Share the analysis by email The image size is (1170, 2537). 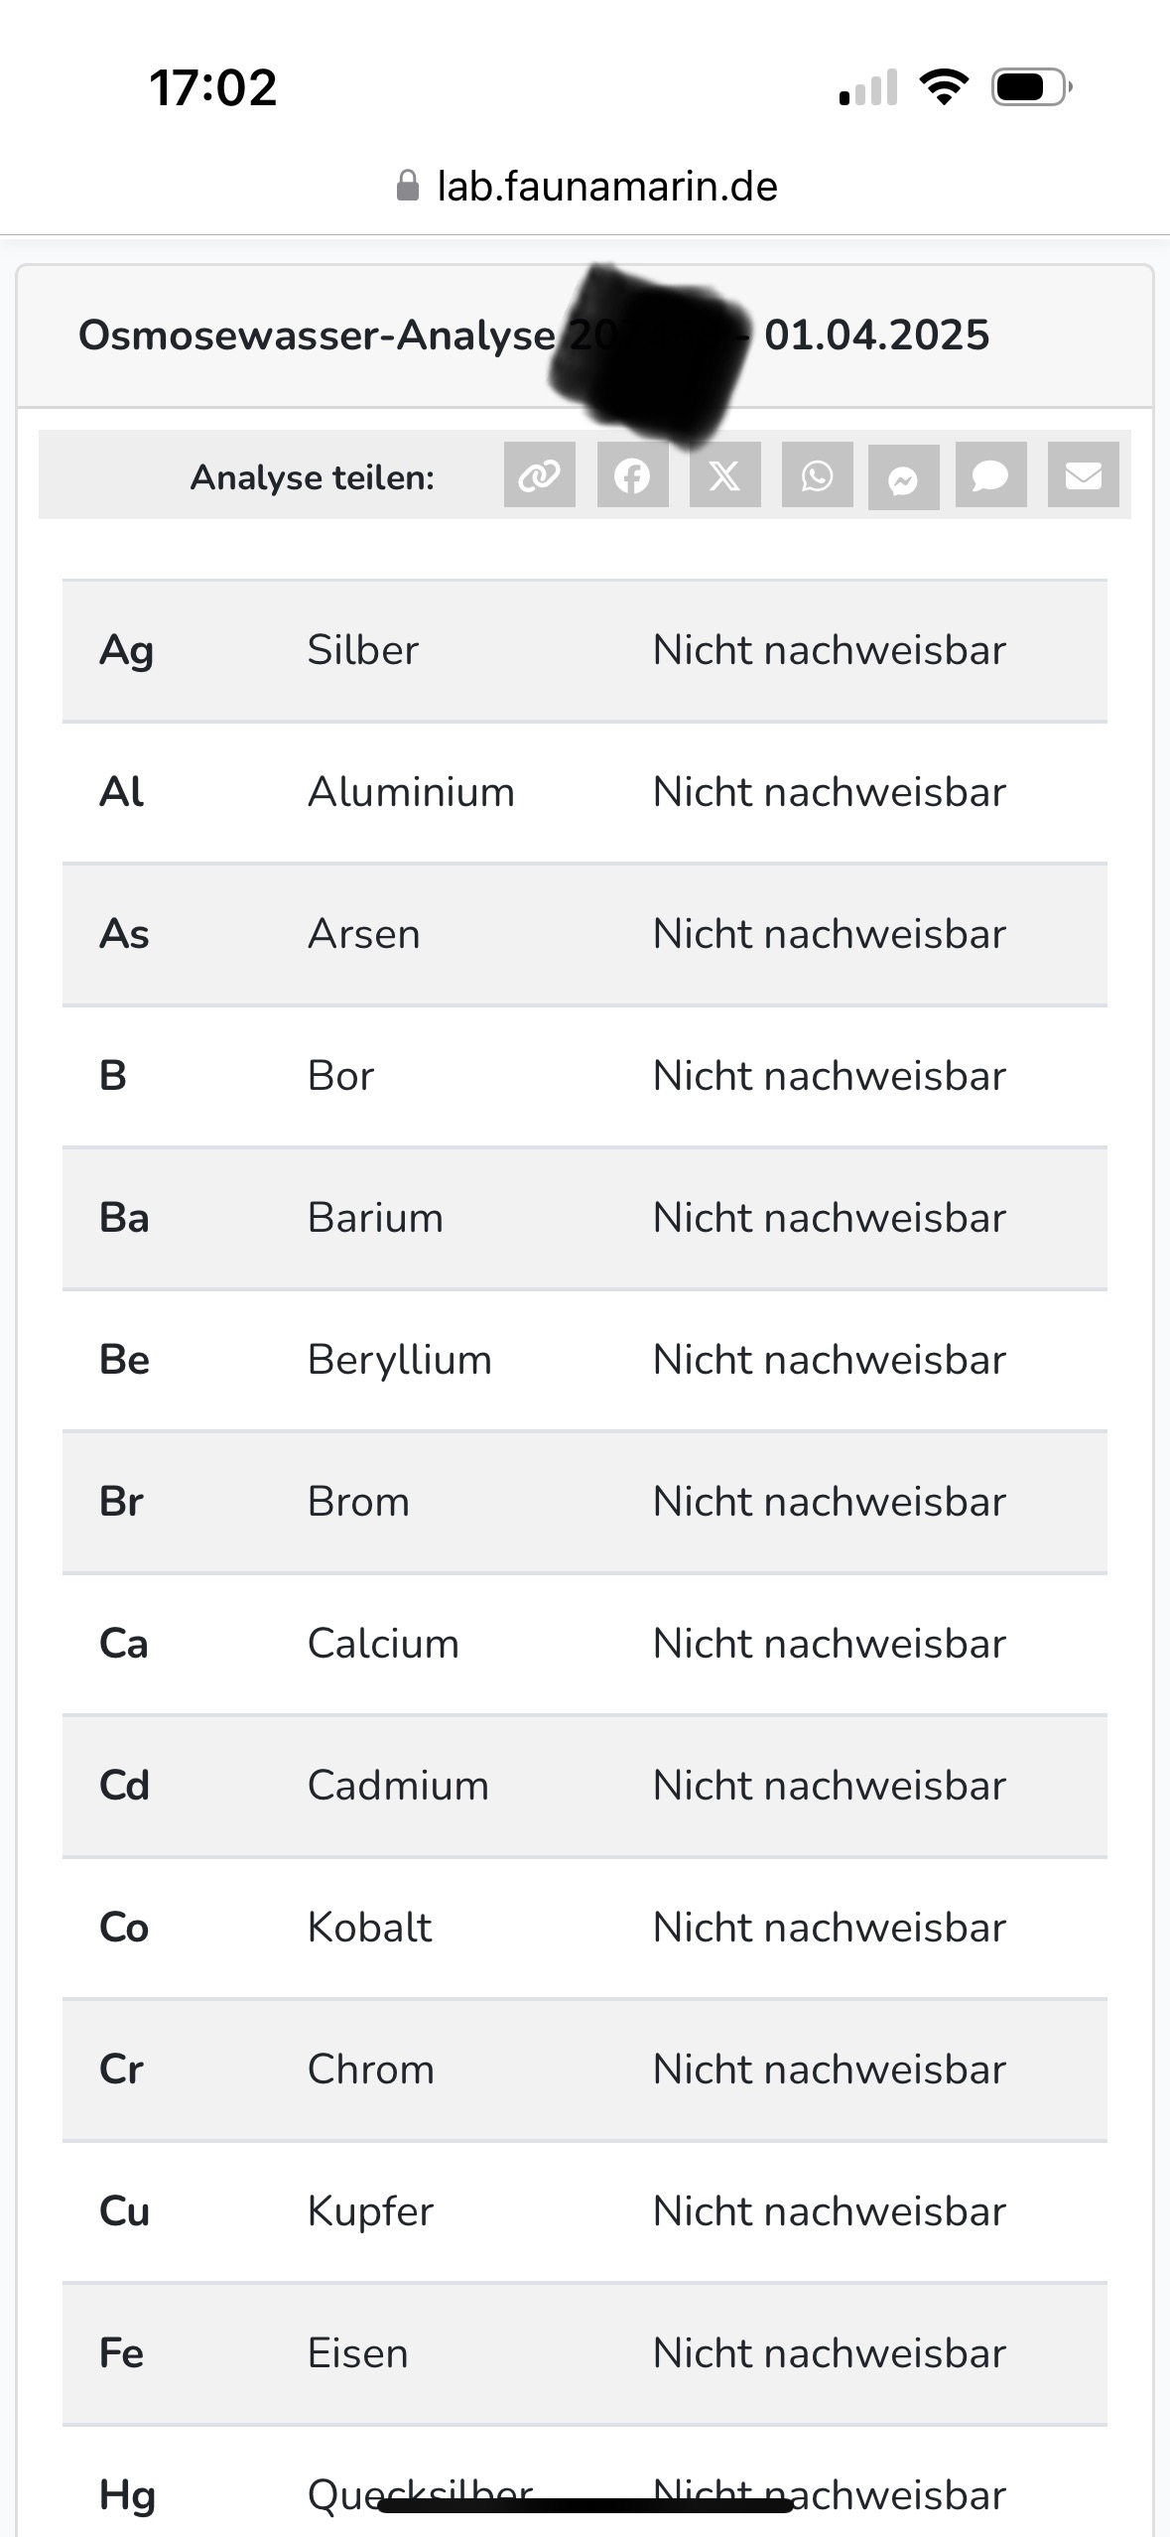point(1083,475)
